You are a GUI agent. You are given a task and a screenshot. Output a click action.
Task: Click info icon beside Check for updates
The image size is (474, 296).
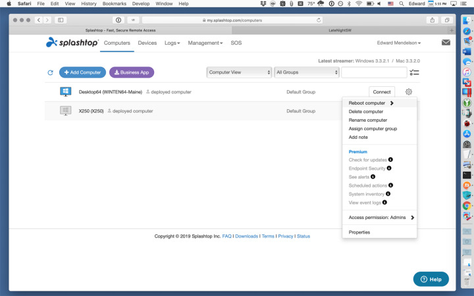(x=390, y=159)
